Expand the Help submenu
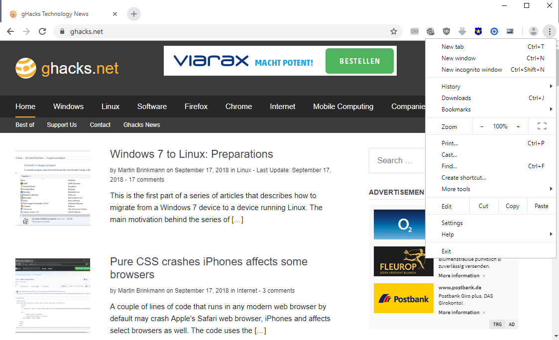The width and height of the screenshot is (559, 340). 491,234
